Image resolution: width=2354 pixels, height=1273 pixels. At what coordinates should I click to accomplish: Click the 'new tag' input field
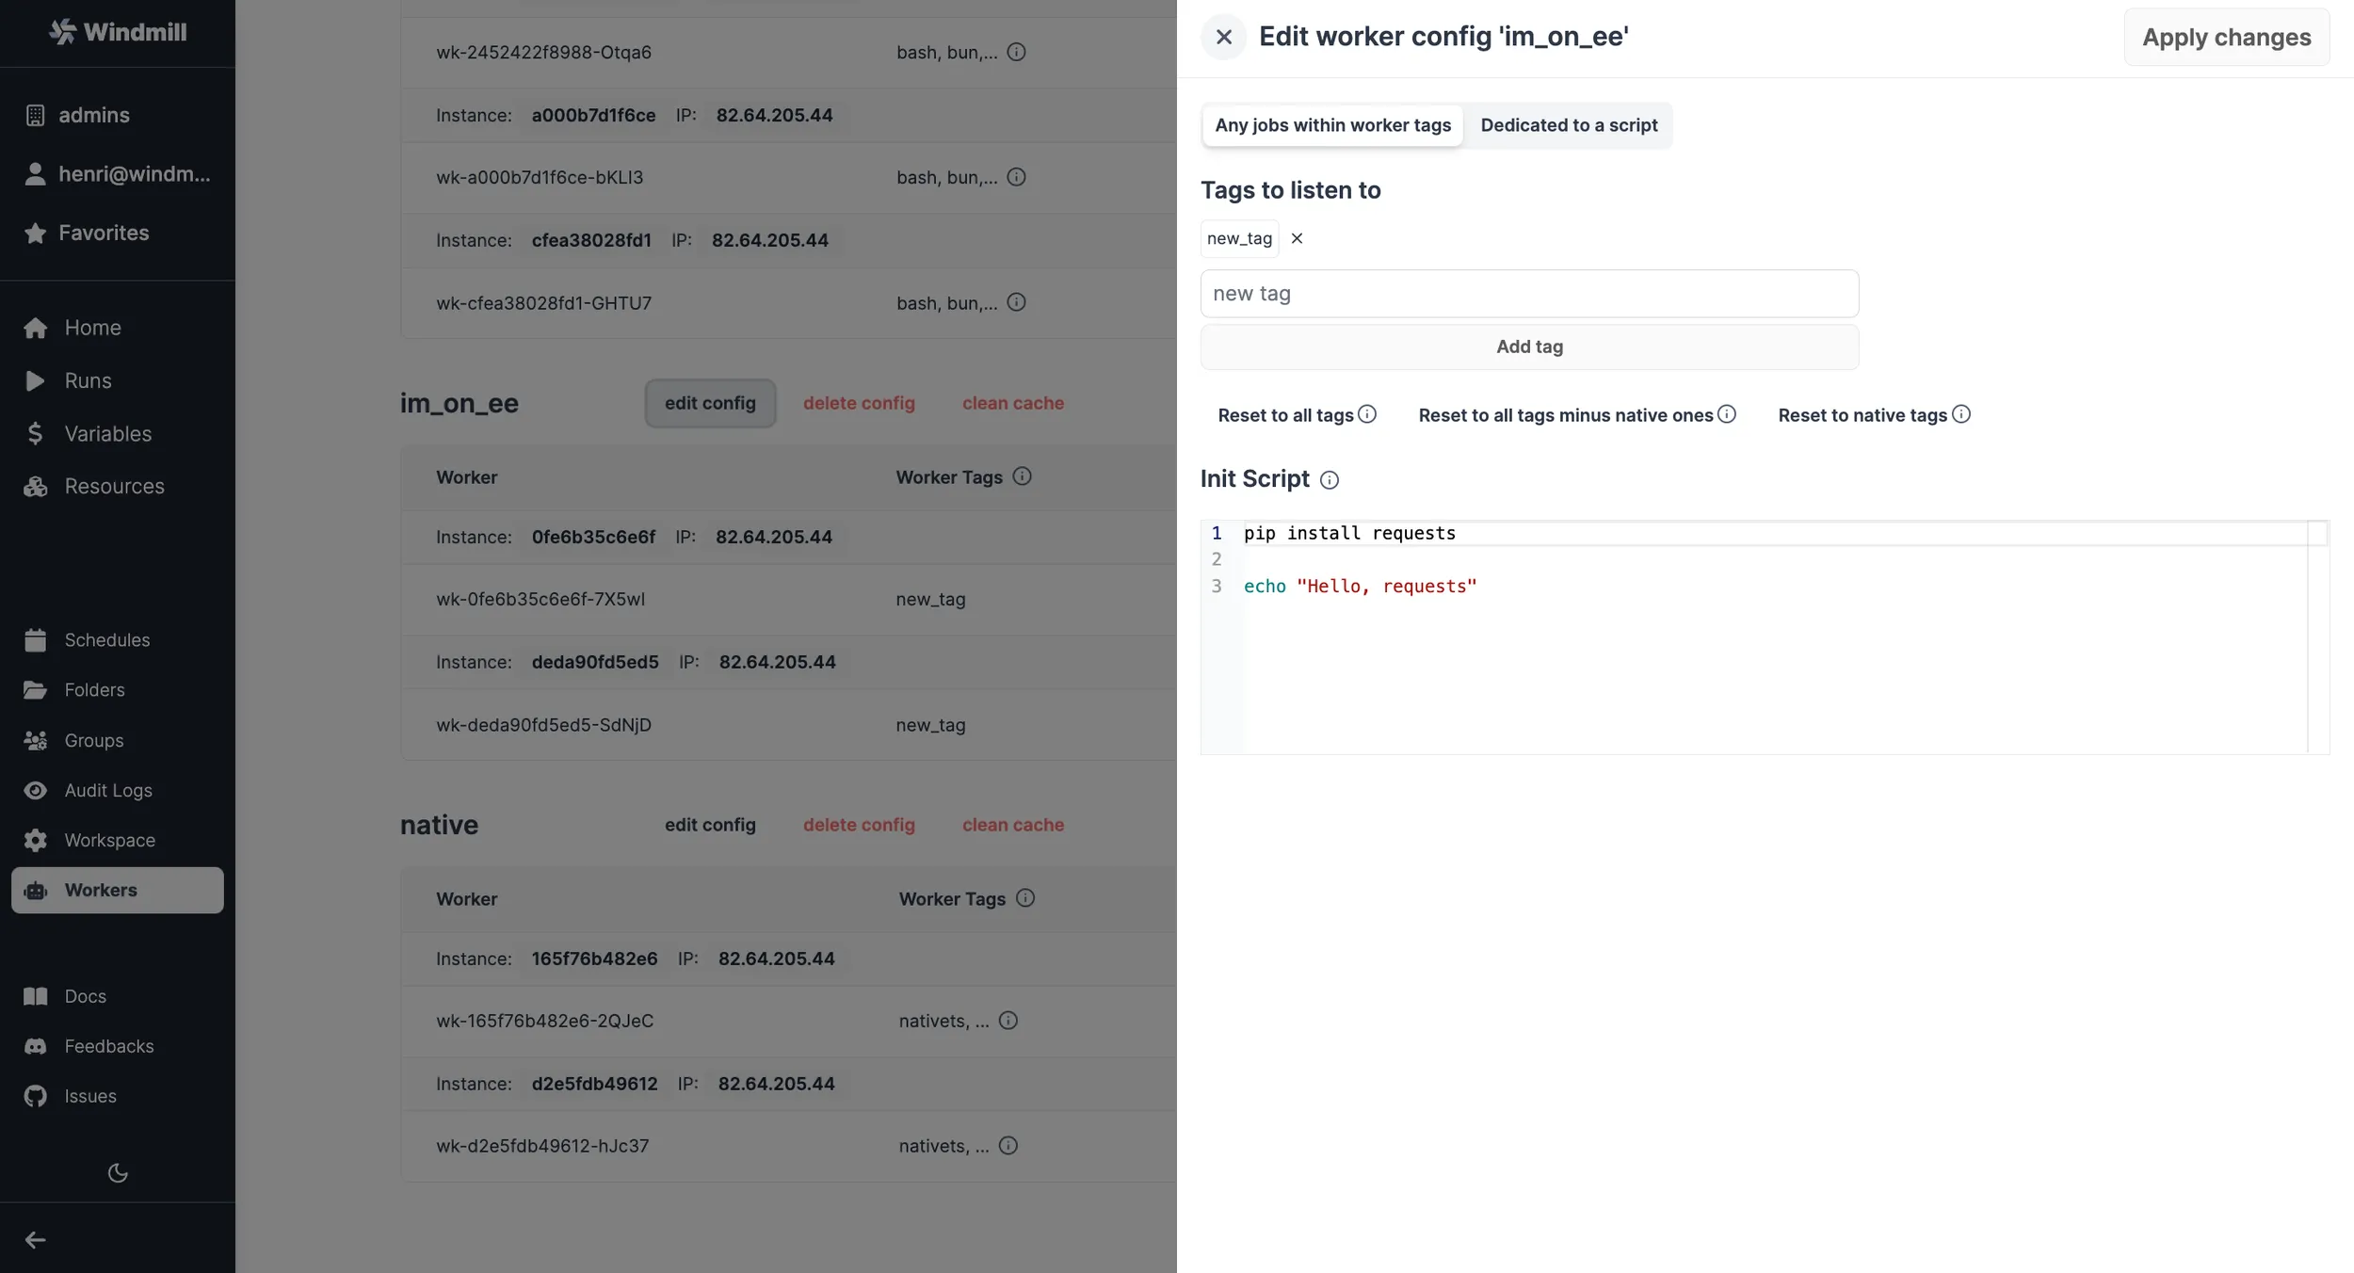[1527, 293]
